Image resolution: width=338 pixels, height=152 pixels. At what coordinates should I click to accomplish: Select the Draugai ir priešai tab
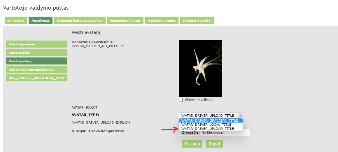click(197, 20)
